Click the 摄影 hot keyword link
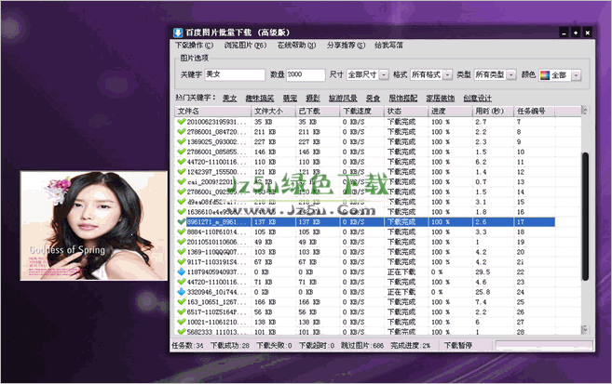Screen dimensions: 612x384 click(x=313, y=99)
